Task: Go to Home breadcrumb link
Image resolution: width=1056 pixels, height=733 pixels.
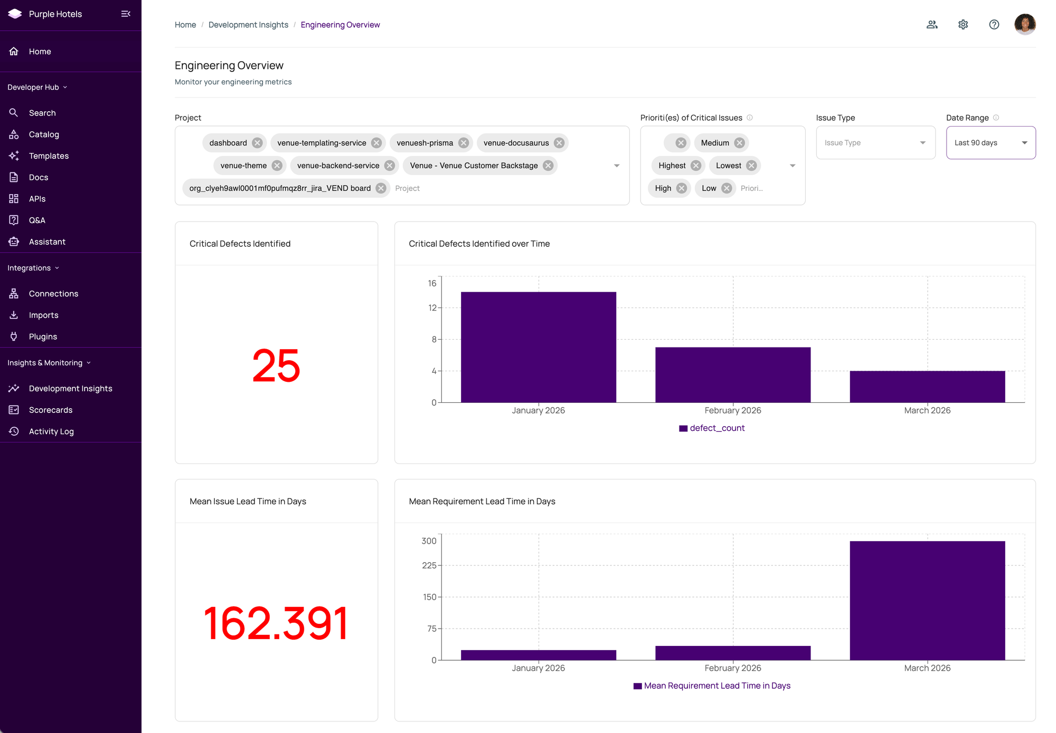Action: click(185, 25)
